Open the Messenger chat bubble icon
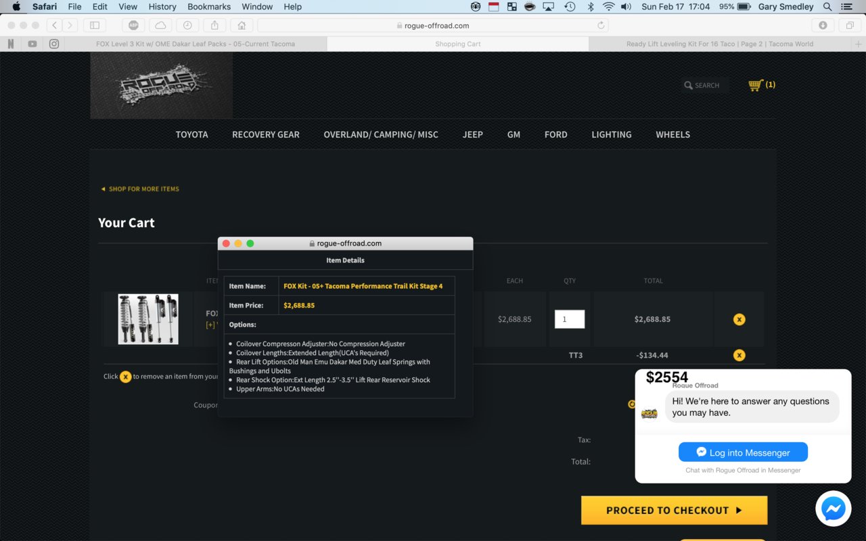Image resolution: width=866 pixels, height=541 pixels. pyautogui.click(x=833, y=509)
